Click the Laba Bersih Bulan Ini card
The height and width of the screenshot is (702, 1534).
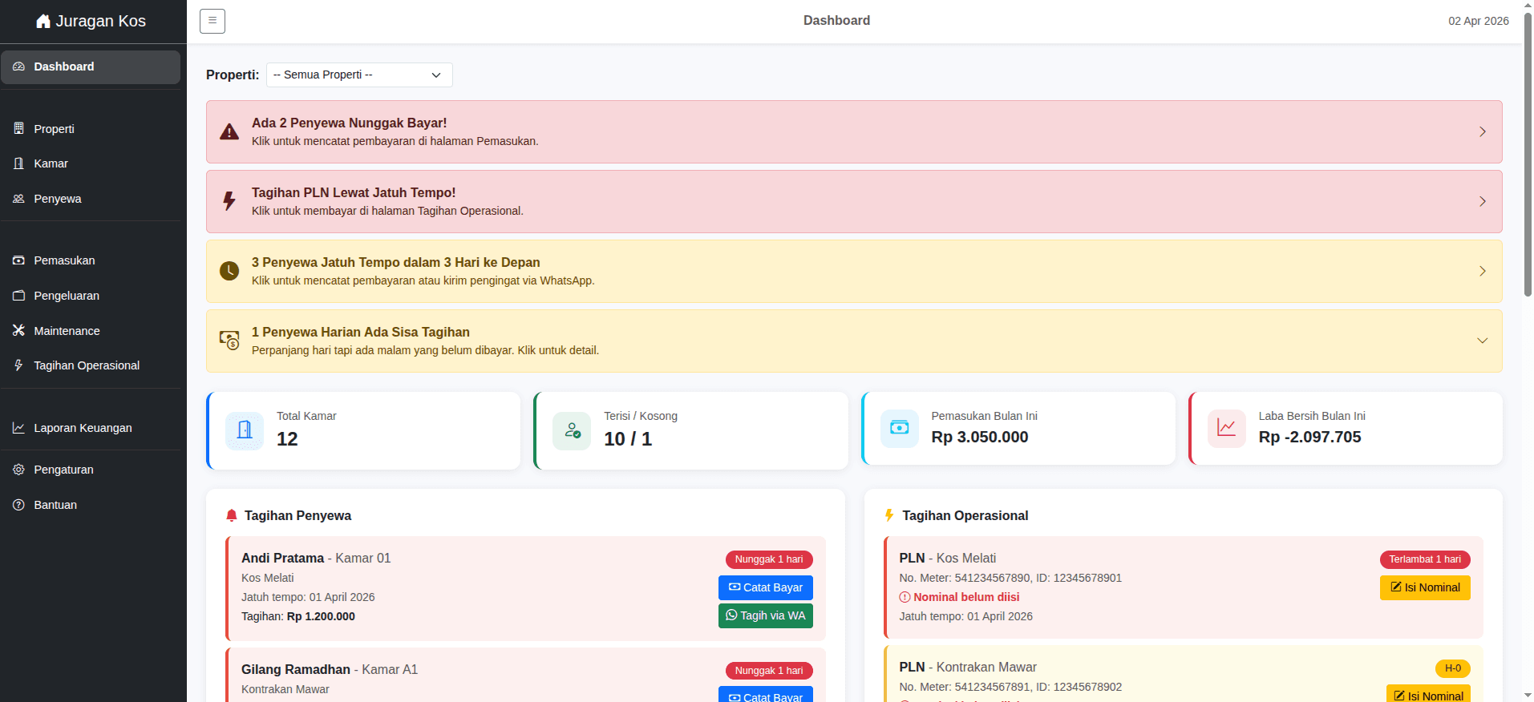coord(1346,428)
